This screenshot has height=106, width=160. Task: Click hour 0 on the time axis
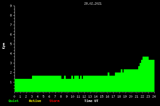14,96
